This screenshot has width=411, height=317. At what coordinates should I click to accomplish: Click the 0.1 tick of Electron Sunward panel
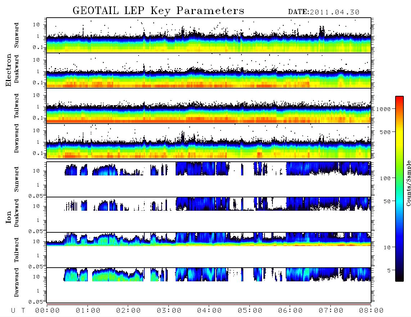(38, 47)
